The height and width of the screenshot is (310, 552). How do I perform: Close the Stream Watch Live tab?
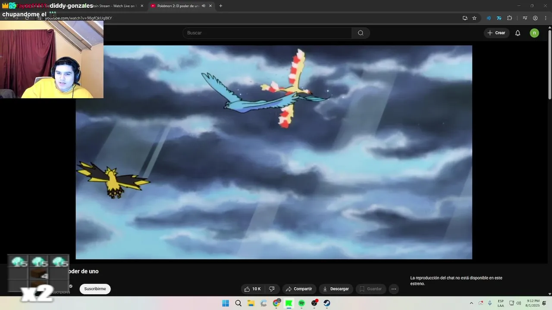[142, 6]
